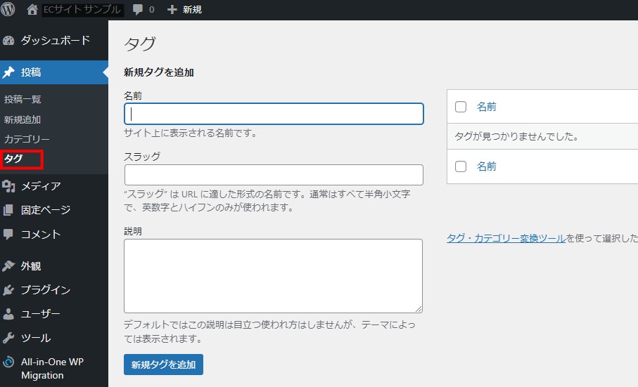
Task: Click the All-in-One WP Migration icon
Action: (x=8, y=362)
